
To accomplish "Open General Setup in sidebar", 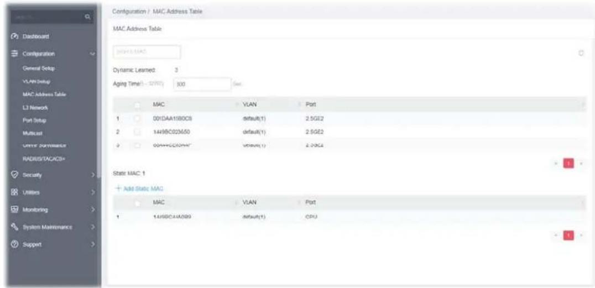I will (38, 69).
